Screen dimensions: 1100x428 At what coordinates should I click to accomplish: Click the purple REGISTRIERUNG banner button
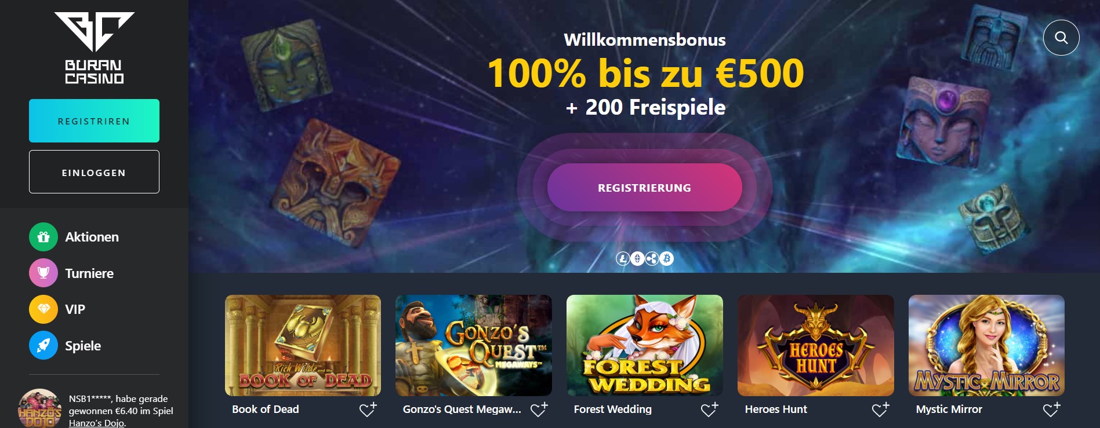(644, 188)
